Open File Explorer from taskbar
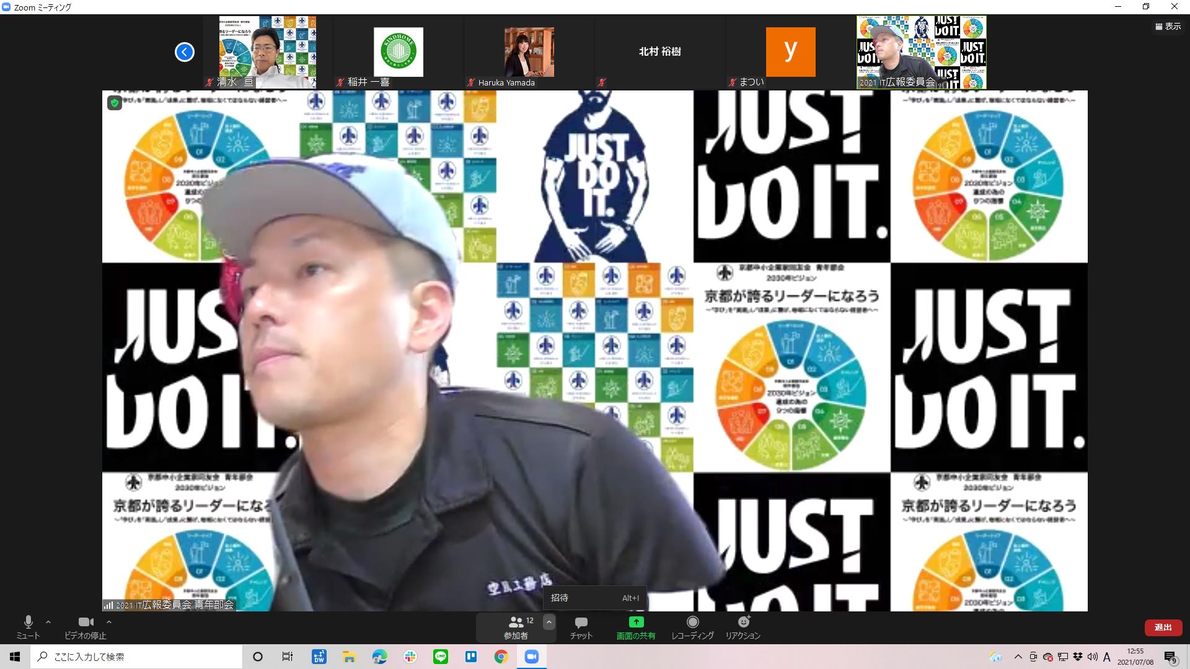 pyautogui.click(x=349, y=657)
